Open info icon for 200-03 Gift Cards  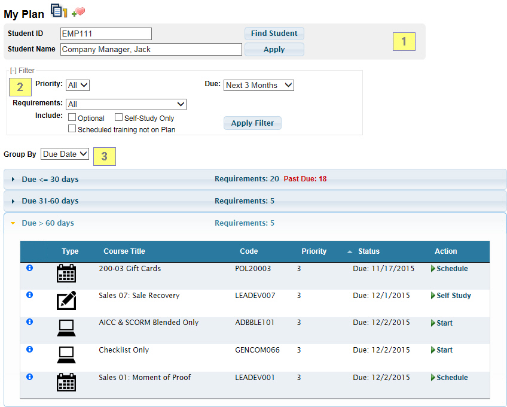pos(30,268)
